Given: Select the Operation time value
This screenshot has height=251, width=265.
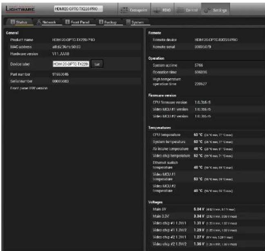Looking at the screenshot, I should click(201, 72).
